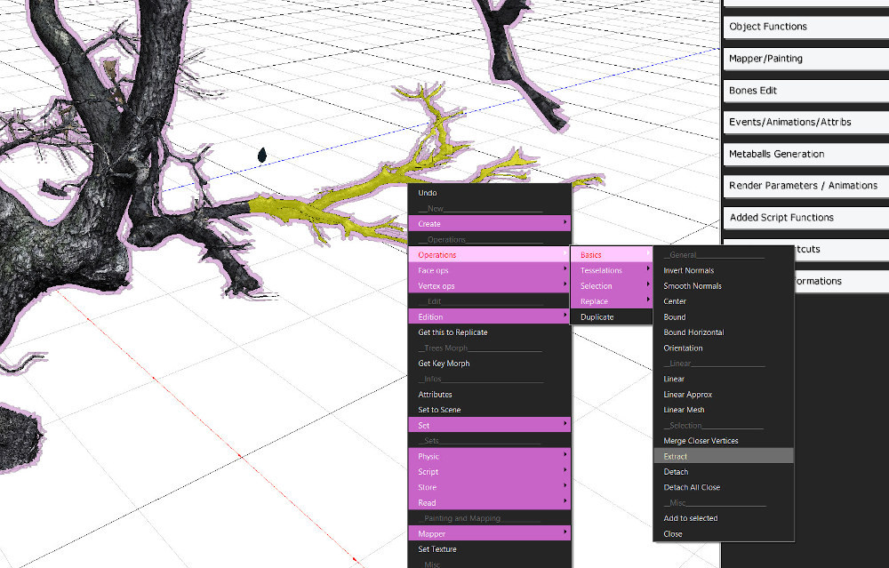Click the highlighted Extract entry
The image size is (889, 568).
tap(724, 456)
